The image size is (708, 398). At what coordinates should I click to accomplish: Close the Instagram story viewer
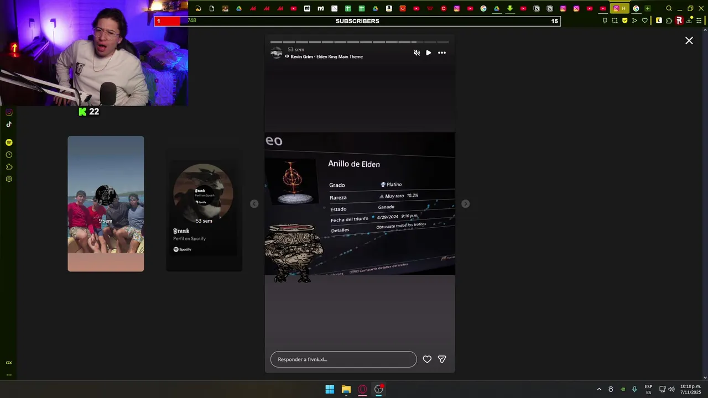click(x=689, y=40)
